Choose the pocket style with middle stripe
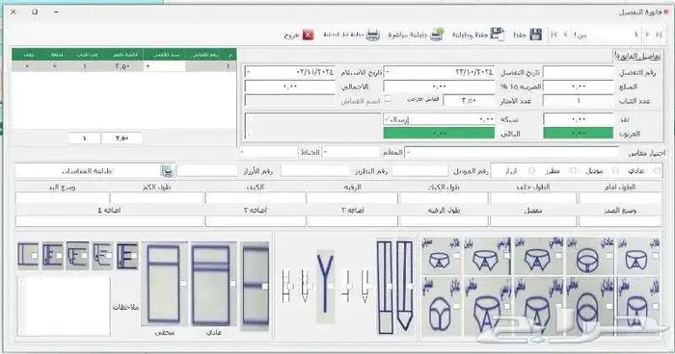The width and height of the screenshot is (675, 354). (x=256, y=286)
